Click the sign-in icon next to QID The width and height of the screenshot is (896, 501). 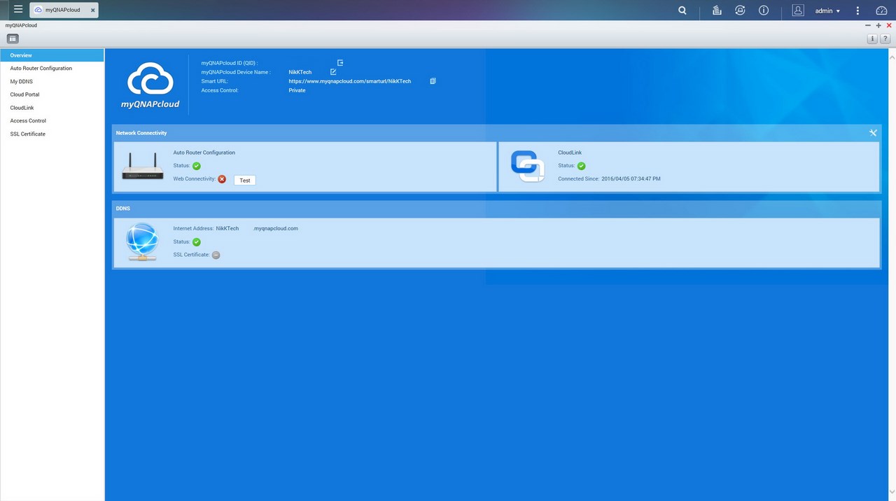click(x=340, y=63)
